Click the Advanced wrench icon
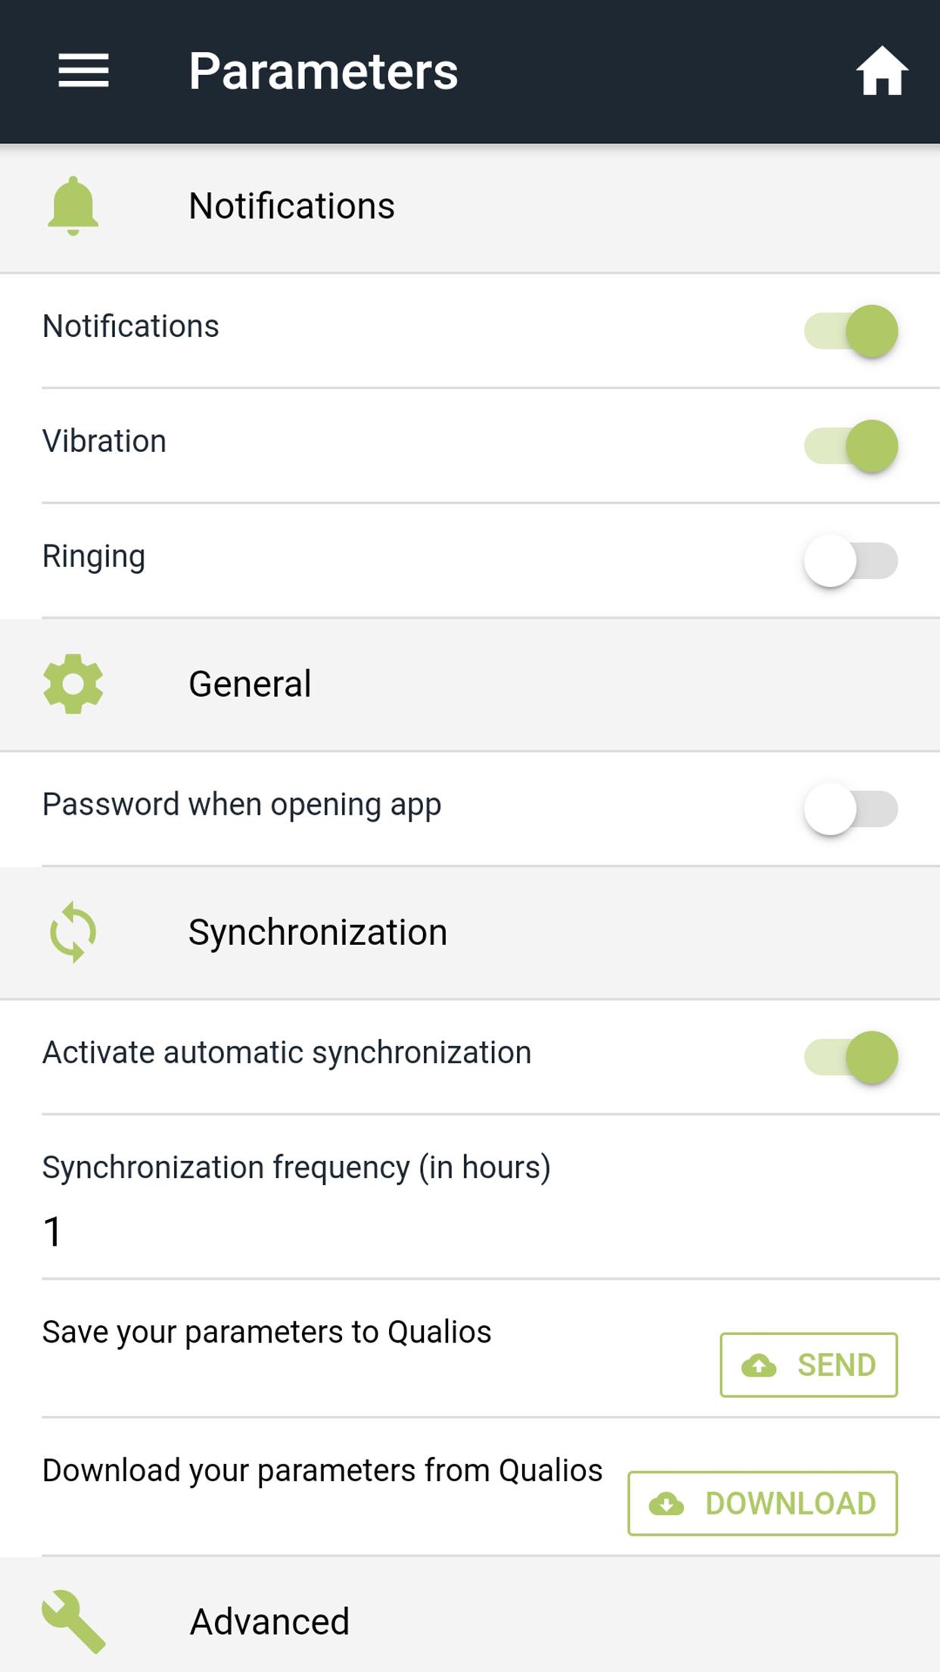 pyautogui.click(x=73, y=1621)
